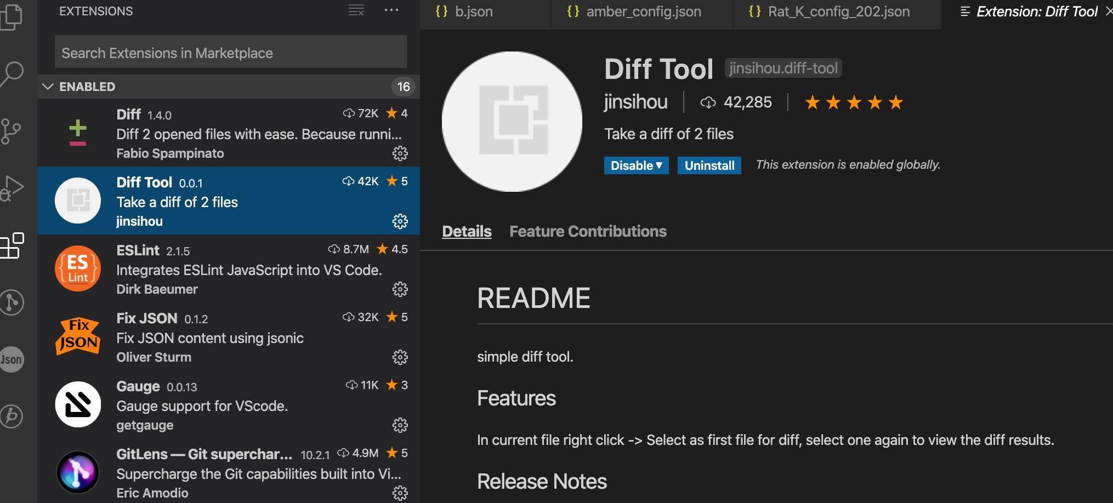1113x503 pixels.
Task: Click in Search Extensions in Marketplace field
Action: coord(231,52)
